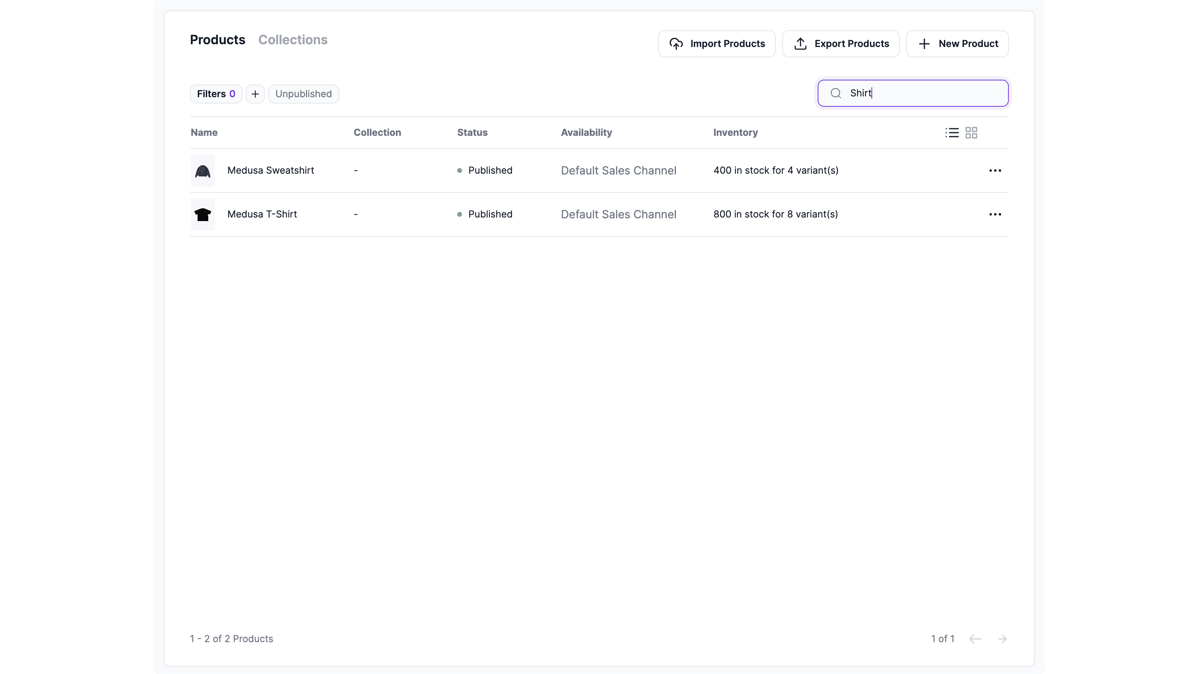Toggle Unpublished filter chip

(x=303, y=93)
